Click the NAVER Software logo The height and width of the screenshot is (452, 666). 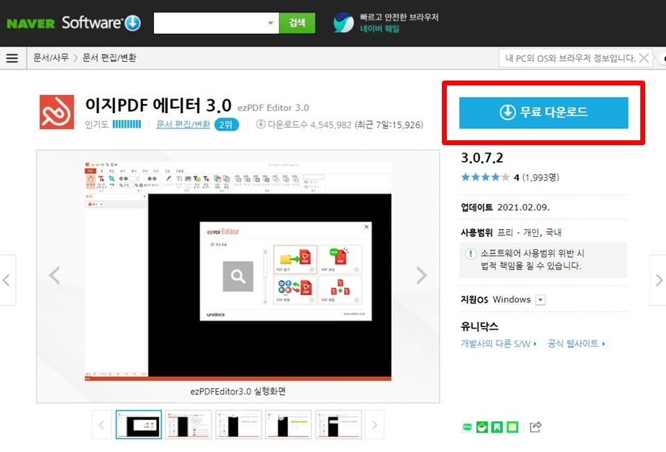point(73,22)
